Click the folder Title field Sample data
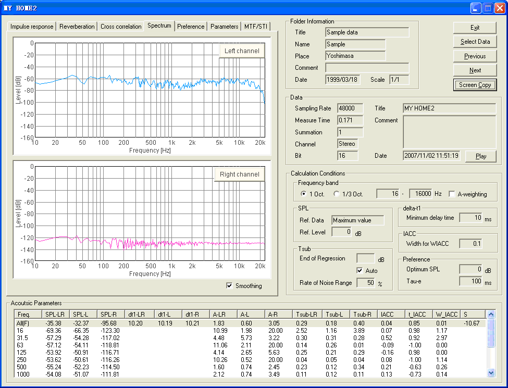The width and height of the screenshot is (508, 388). 367,32
